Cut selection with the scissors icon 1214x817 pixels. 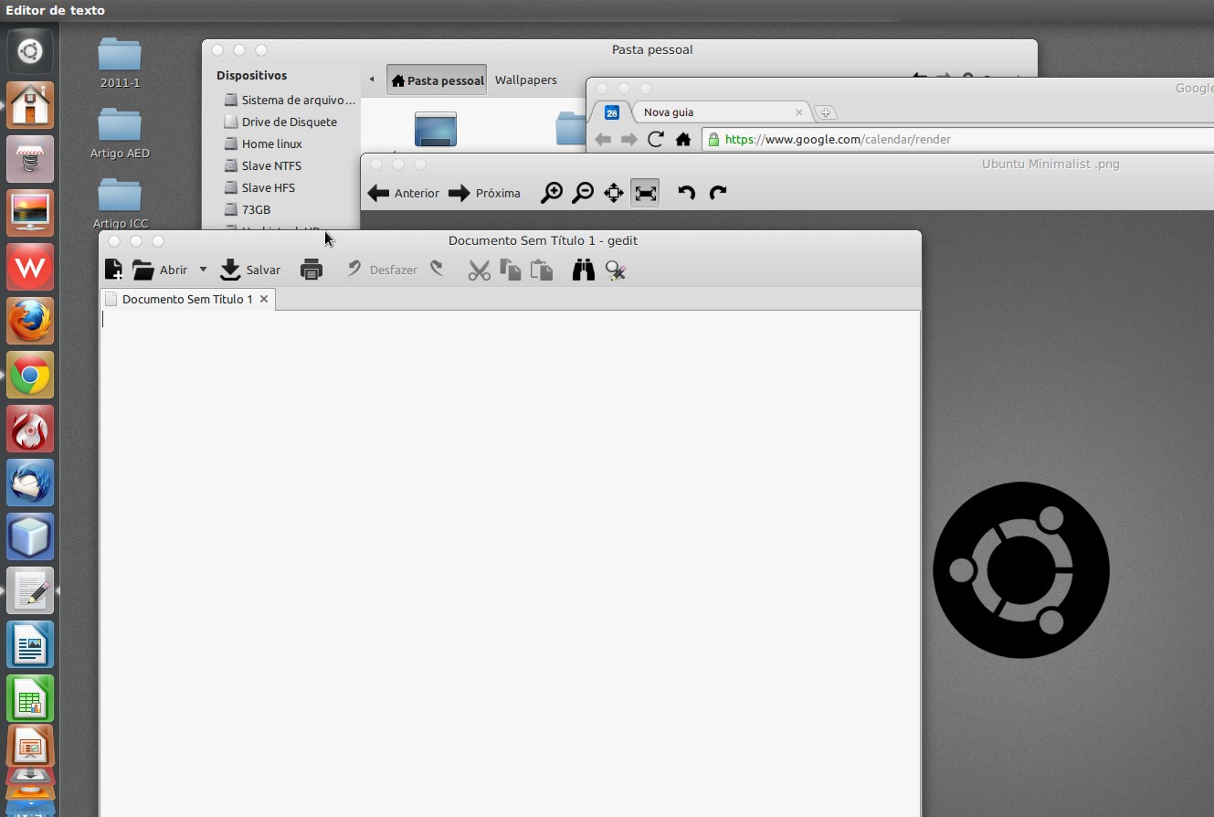point(479,270)
